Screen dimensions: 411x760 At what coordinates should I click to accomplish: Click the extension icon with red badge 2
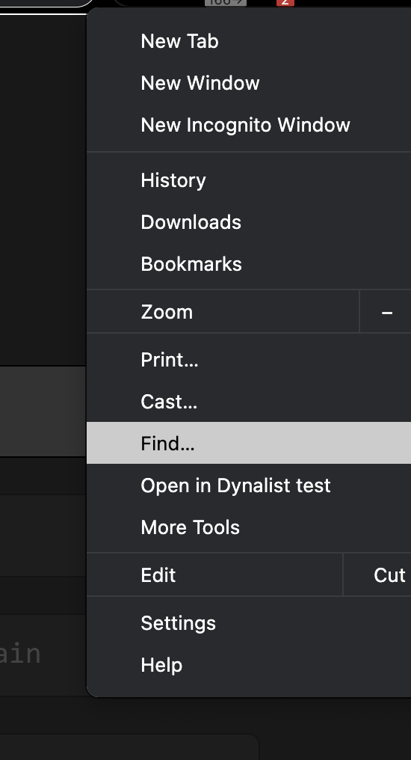tap(285, 2)
